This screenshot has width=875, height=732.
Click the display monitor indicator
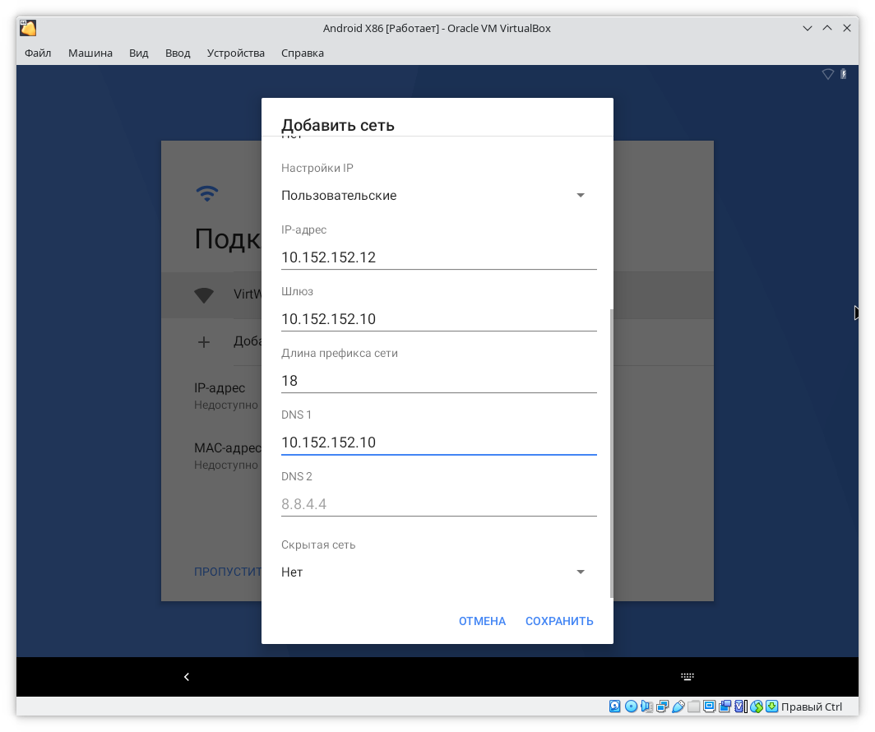tap(709, 707)
